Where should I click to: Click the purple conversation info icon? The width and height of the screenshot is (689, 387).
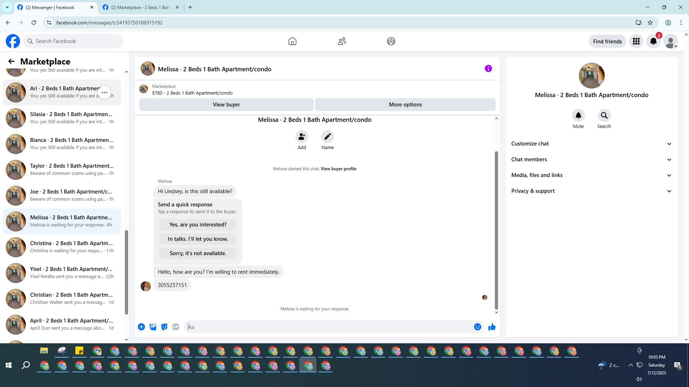(x=488, y=68)
